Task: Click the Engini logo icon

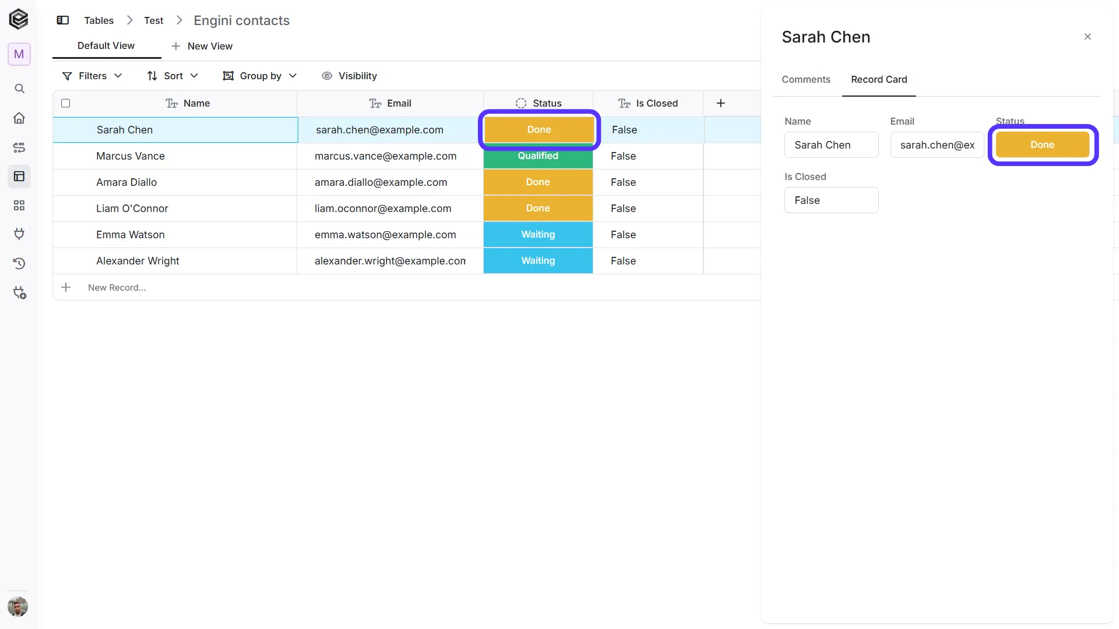Action: [x=19, y=19]
